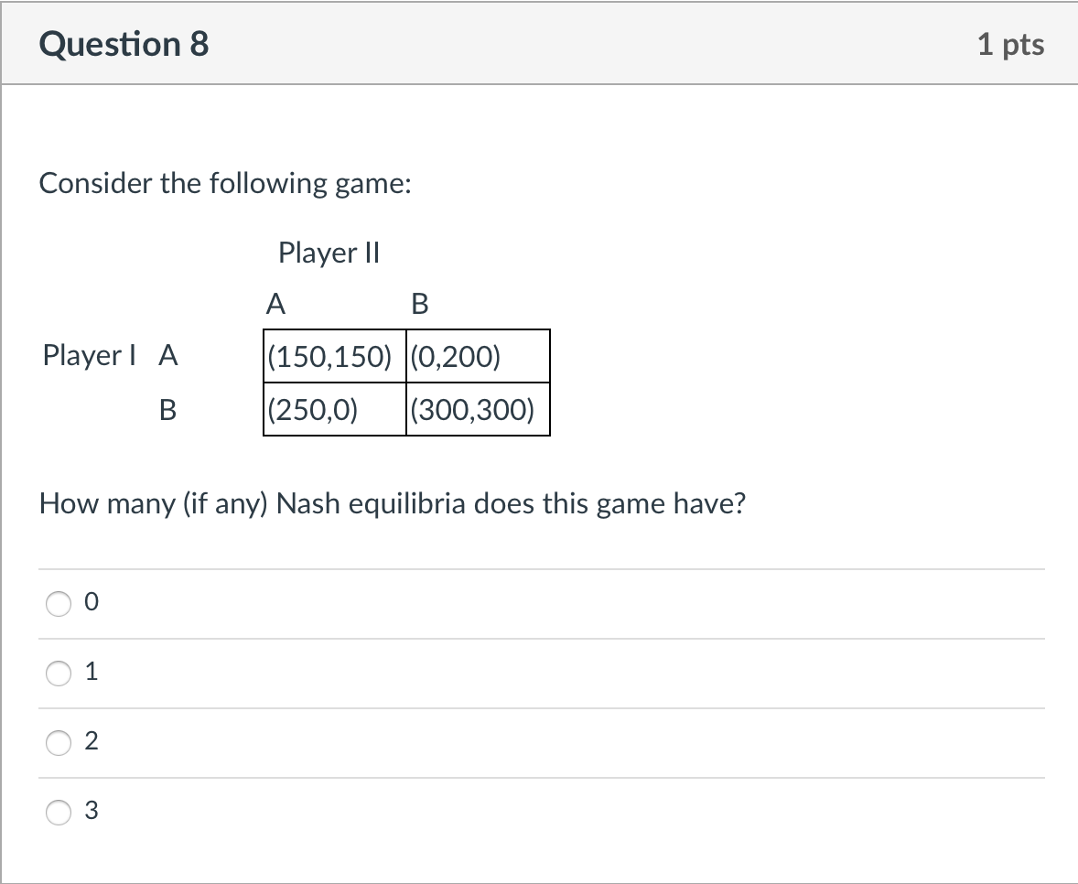Image resolution: width=1078 pixels, height=884 pixels.
Task: Click the answer label 0
Action: click(x=90, y=601)
